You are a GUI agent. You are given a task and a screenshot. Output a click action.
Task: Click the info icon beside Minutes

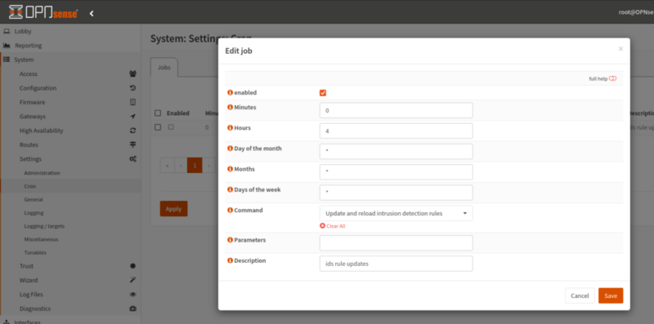[230, 107]
